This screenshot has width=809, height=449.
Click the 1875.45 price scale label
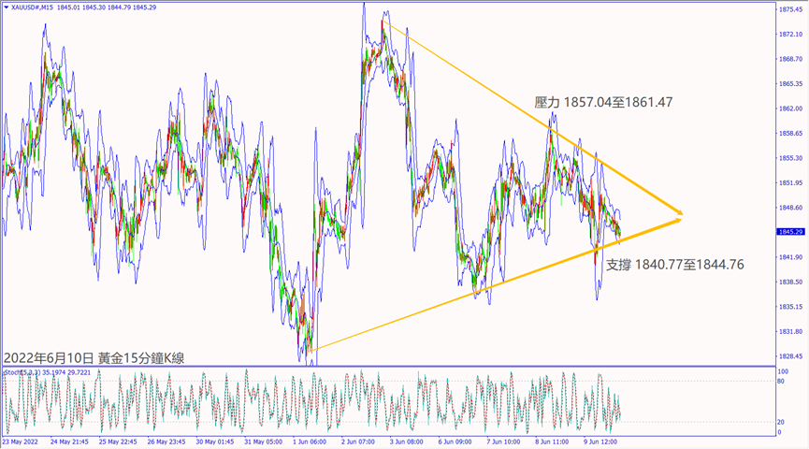[x=790, y=9]
